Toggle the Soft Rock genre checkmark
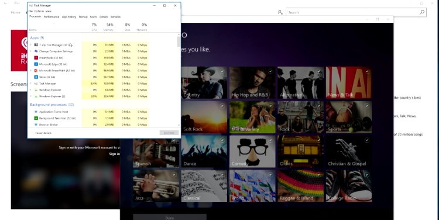This screenshot has width=439, height=220. (x=222, y=106)
